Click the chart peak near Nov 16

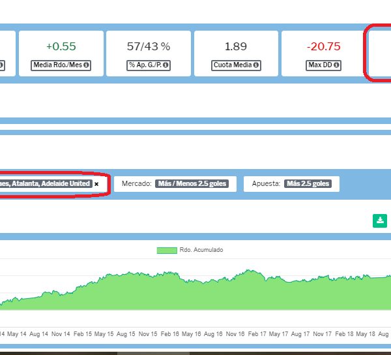click(x=248, y=270)
